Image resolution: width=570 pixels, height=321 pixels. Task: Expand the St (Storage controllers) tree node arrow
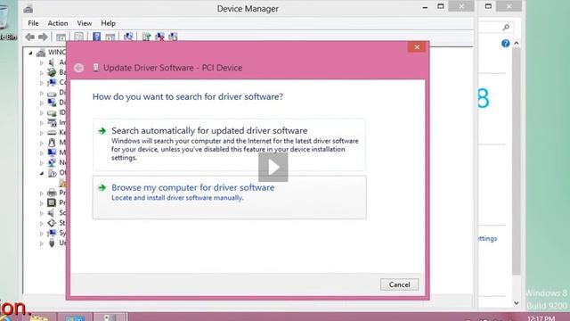coord(42,223)
